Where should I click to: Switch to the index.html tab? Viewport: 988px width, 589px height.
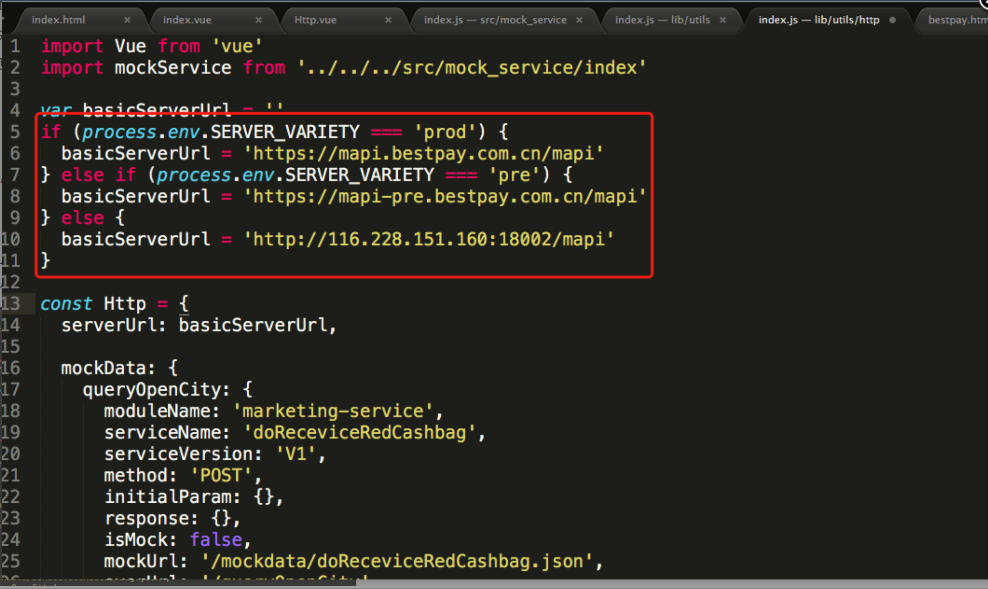pos(59,20)
